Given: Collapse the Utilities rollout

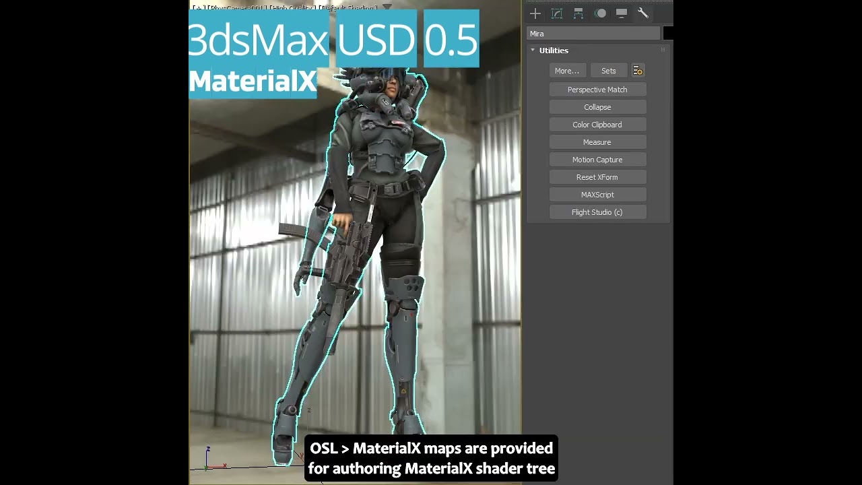Looking at the screenshot, I should point(533,51).
